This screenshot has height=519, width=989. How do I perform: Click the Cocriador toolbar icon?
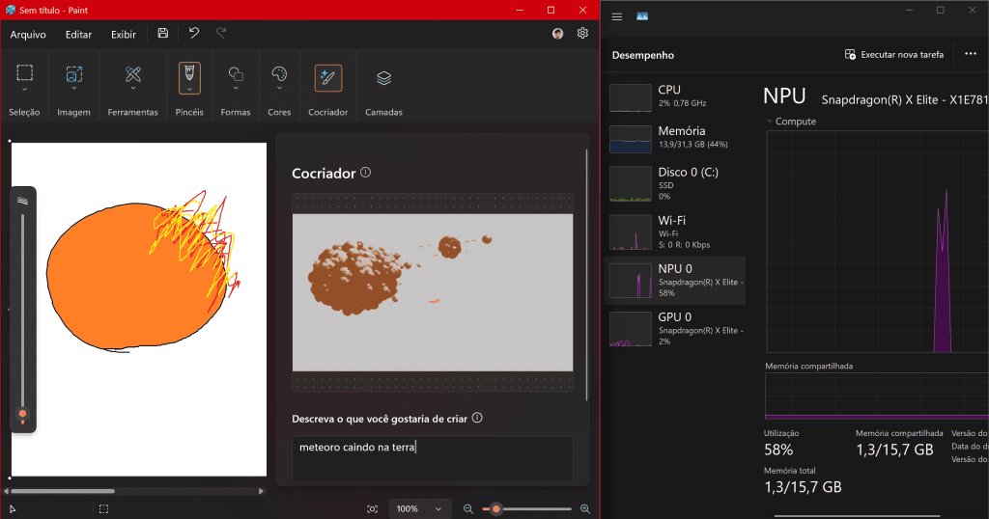pyautogui.click(x=328, y=77)
